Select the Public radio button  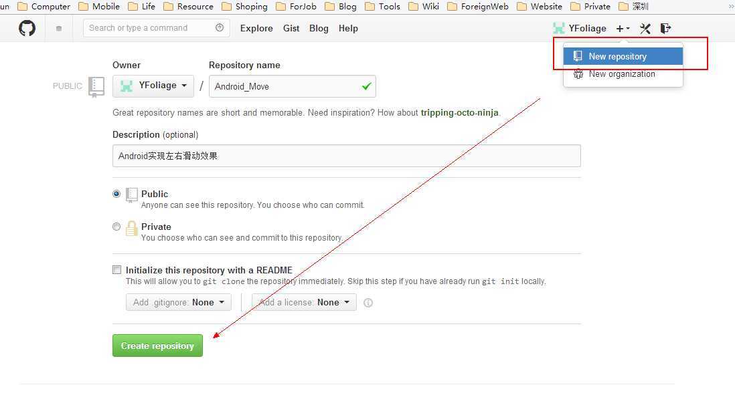[x=116, y=194]
